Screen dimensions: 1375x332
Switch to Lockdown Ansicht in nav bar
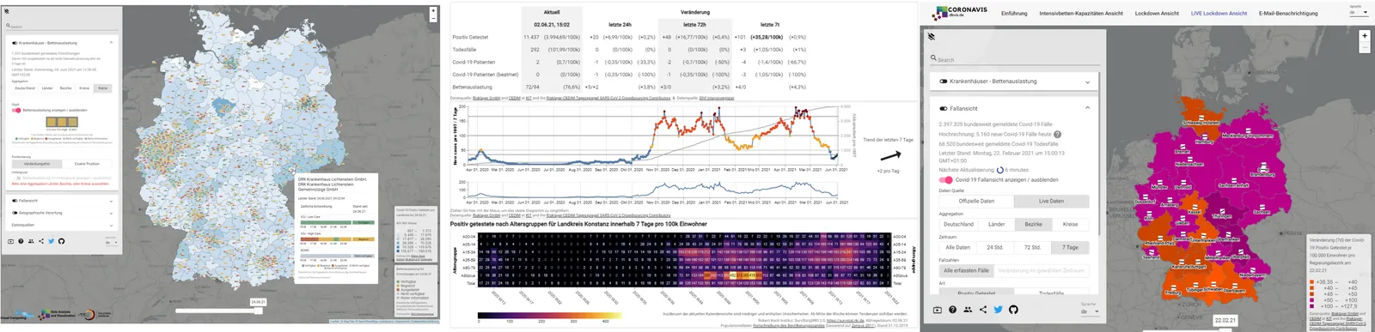pyautogui.click(x=1157, y=13)
